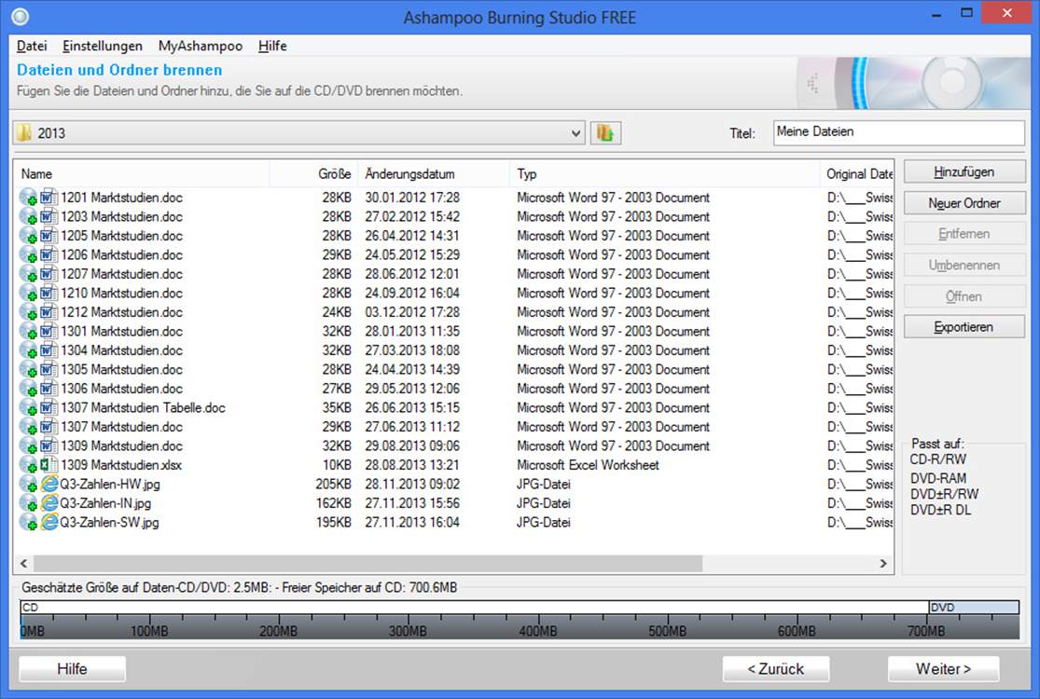Click the Excel icon of 1309 Marktstudien.xlsx
This screenshot has width=1040, height=699.
[49, 465]
